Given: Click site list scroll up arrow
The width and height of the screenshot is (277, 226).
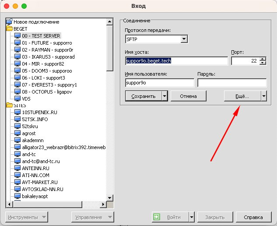Looking at the screenshot, I should tap(110, 22).
